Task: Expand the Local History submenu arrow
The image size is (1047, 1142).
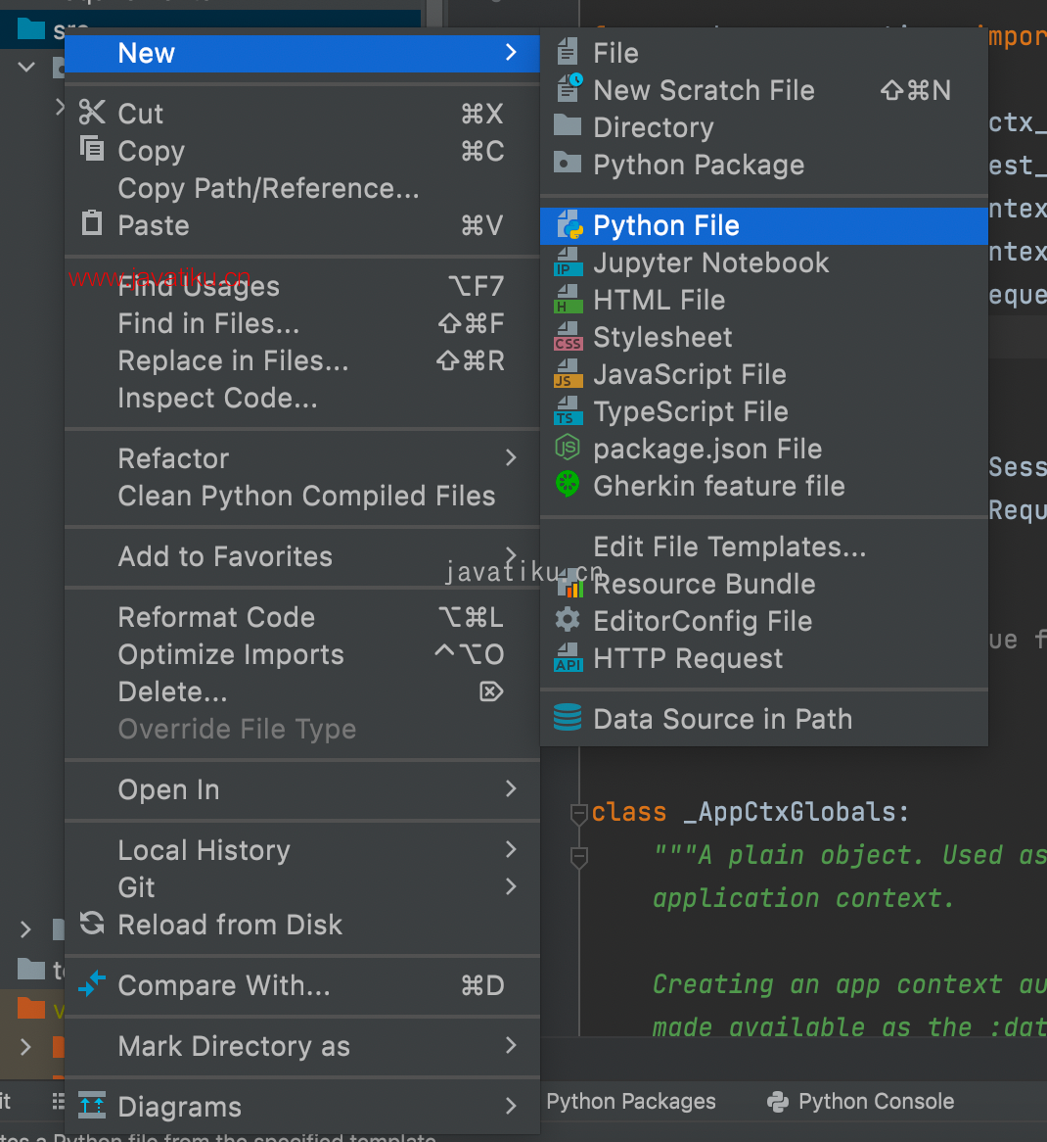Action: 511,849
